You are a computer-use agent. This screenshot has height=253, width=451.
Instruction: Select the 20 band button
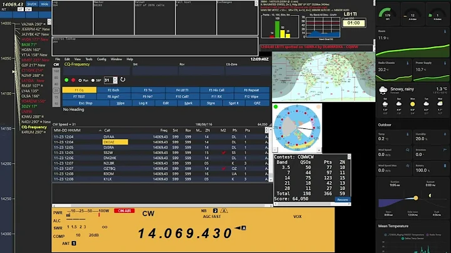(56, 91)
